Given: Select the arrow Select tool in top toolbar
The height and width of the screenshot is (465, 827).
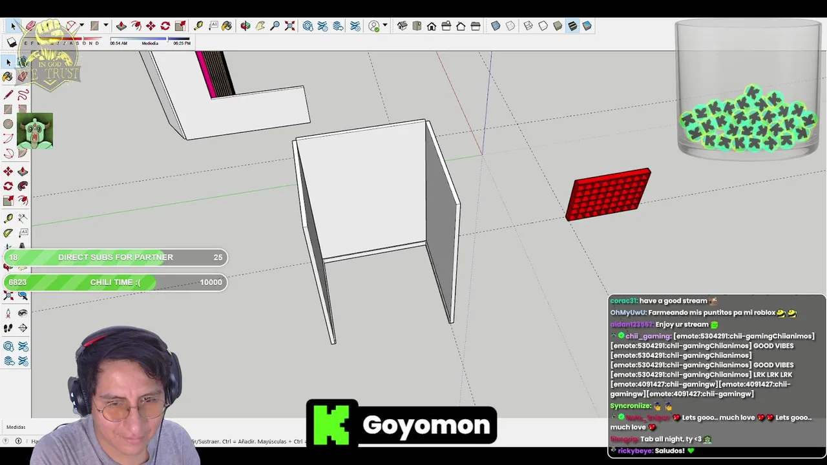Looking at the screenshot, I should pyautogui.click(x=13, y=26).
